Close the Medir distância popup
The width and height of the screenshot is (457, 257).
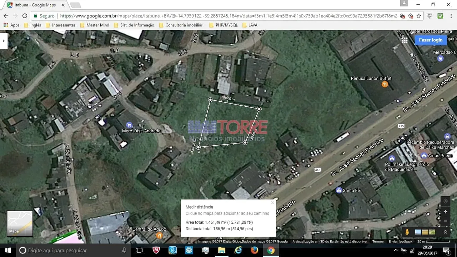coord(272,203)
